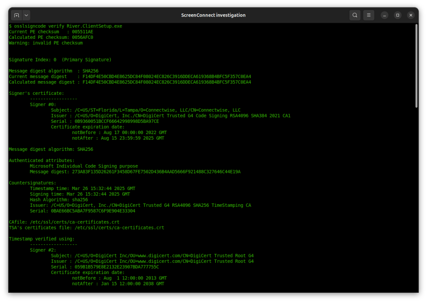The image size is (427, 302).
Task: Click the ScreenConnect investigation window title
Action: tap(213, 15)
